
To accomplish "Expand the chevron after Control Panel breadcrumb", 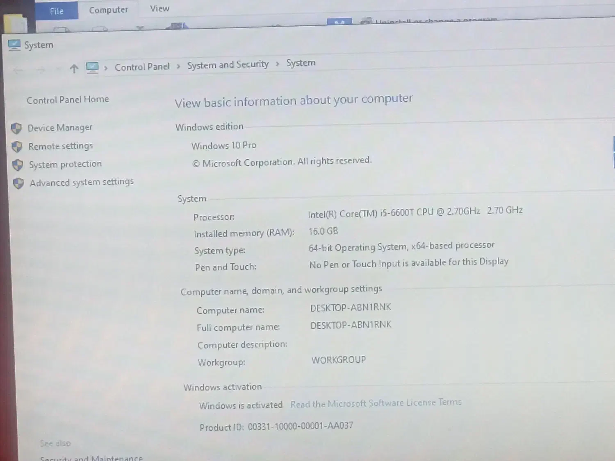I will (x=178, y=66).
